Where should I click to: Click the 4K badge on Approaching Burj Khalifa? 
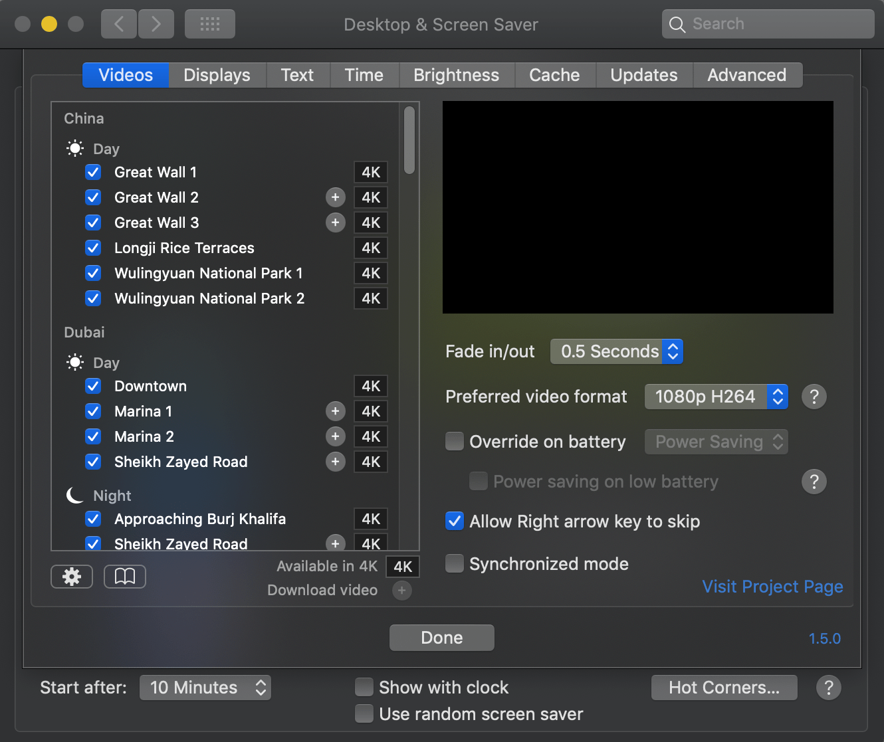coord(371,519)
